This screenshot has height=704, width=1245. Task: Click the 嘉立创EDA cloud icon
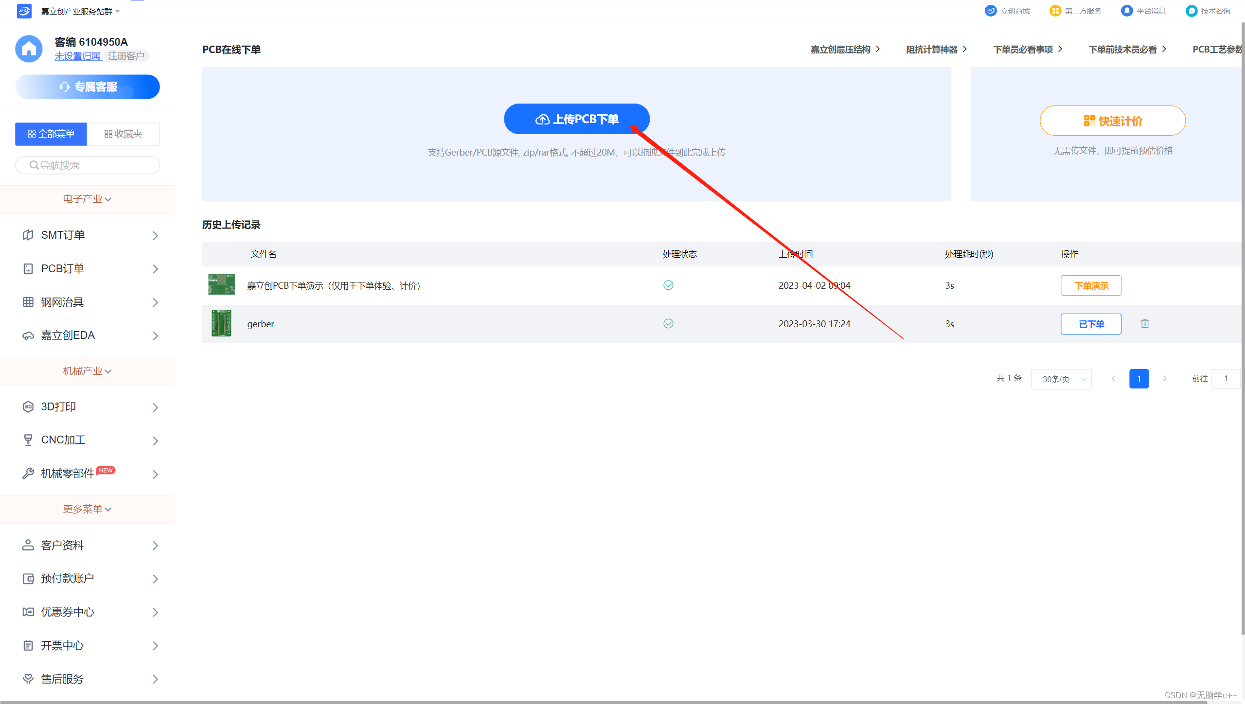click(28, 335)
